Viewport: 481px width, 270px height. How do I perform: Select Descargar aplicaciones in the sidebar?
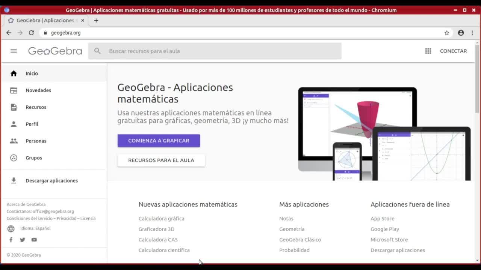click(54, 181)
